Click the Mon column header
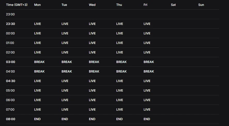This screenshot has width=229, height=126. [37, 5]
